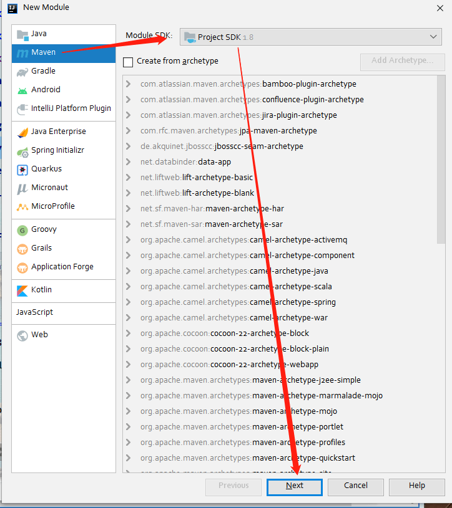
Task: Select Java Enterprise module type
Action: (64, 132)
